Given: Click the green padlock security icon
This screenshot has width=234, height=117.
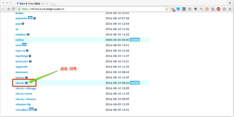Looking at the screenshot, I should tap(19, 9).
